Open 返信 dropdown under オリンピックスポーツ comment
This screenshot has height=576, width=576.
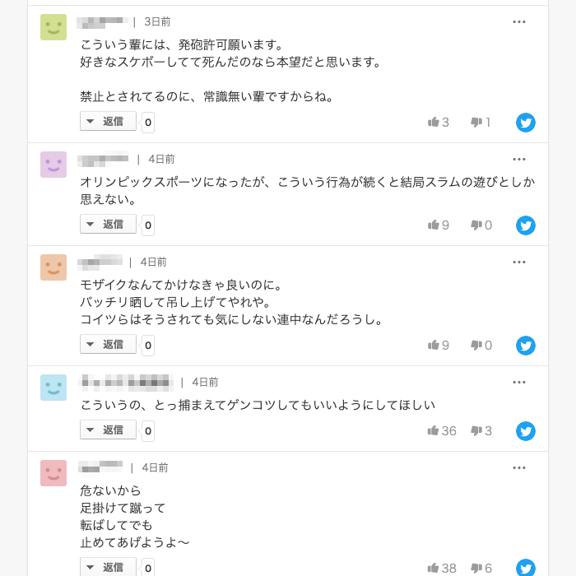[x=108, y=225]
